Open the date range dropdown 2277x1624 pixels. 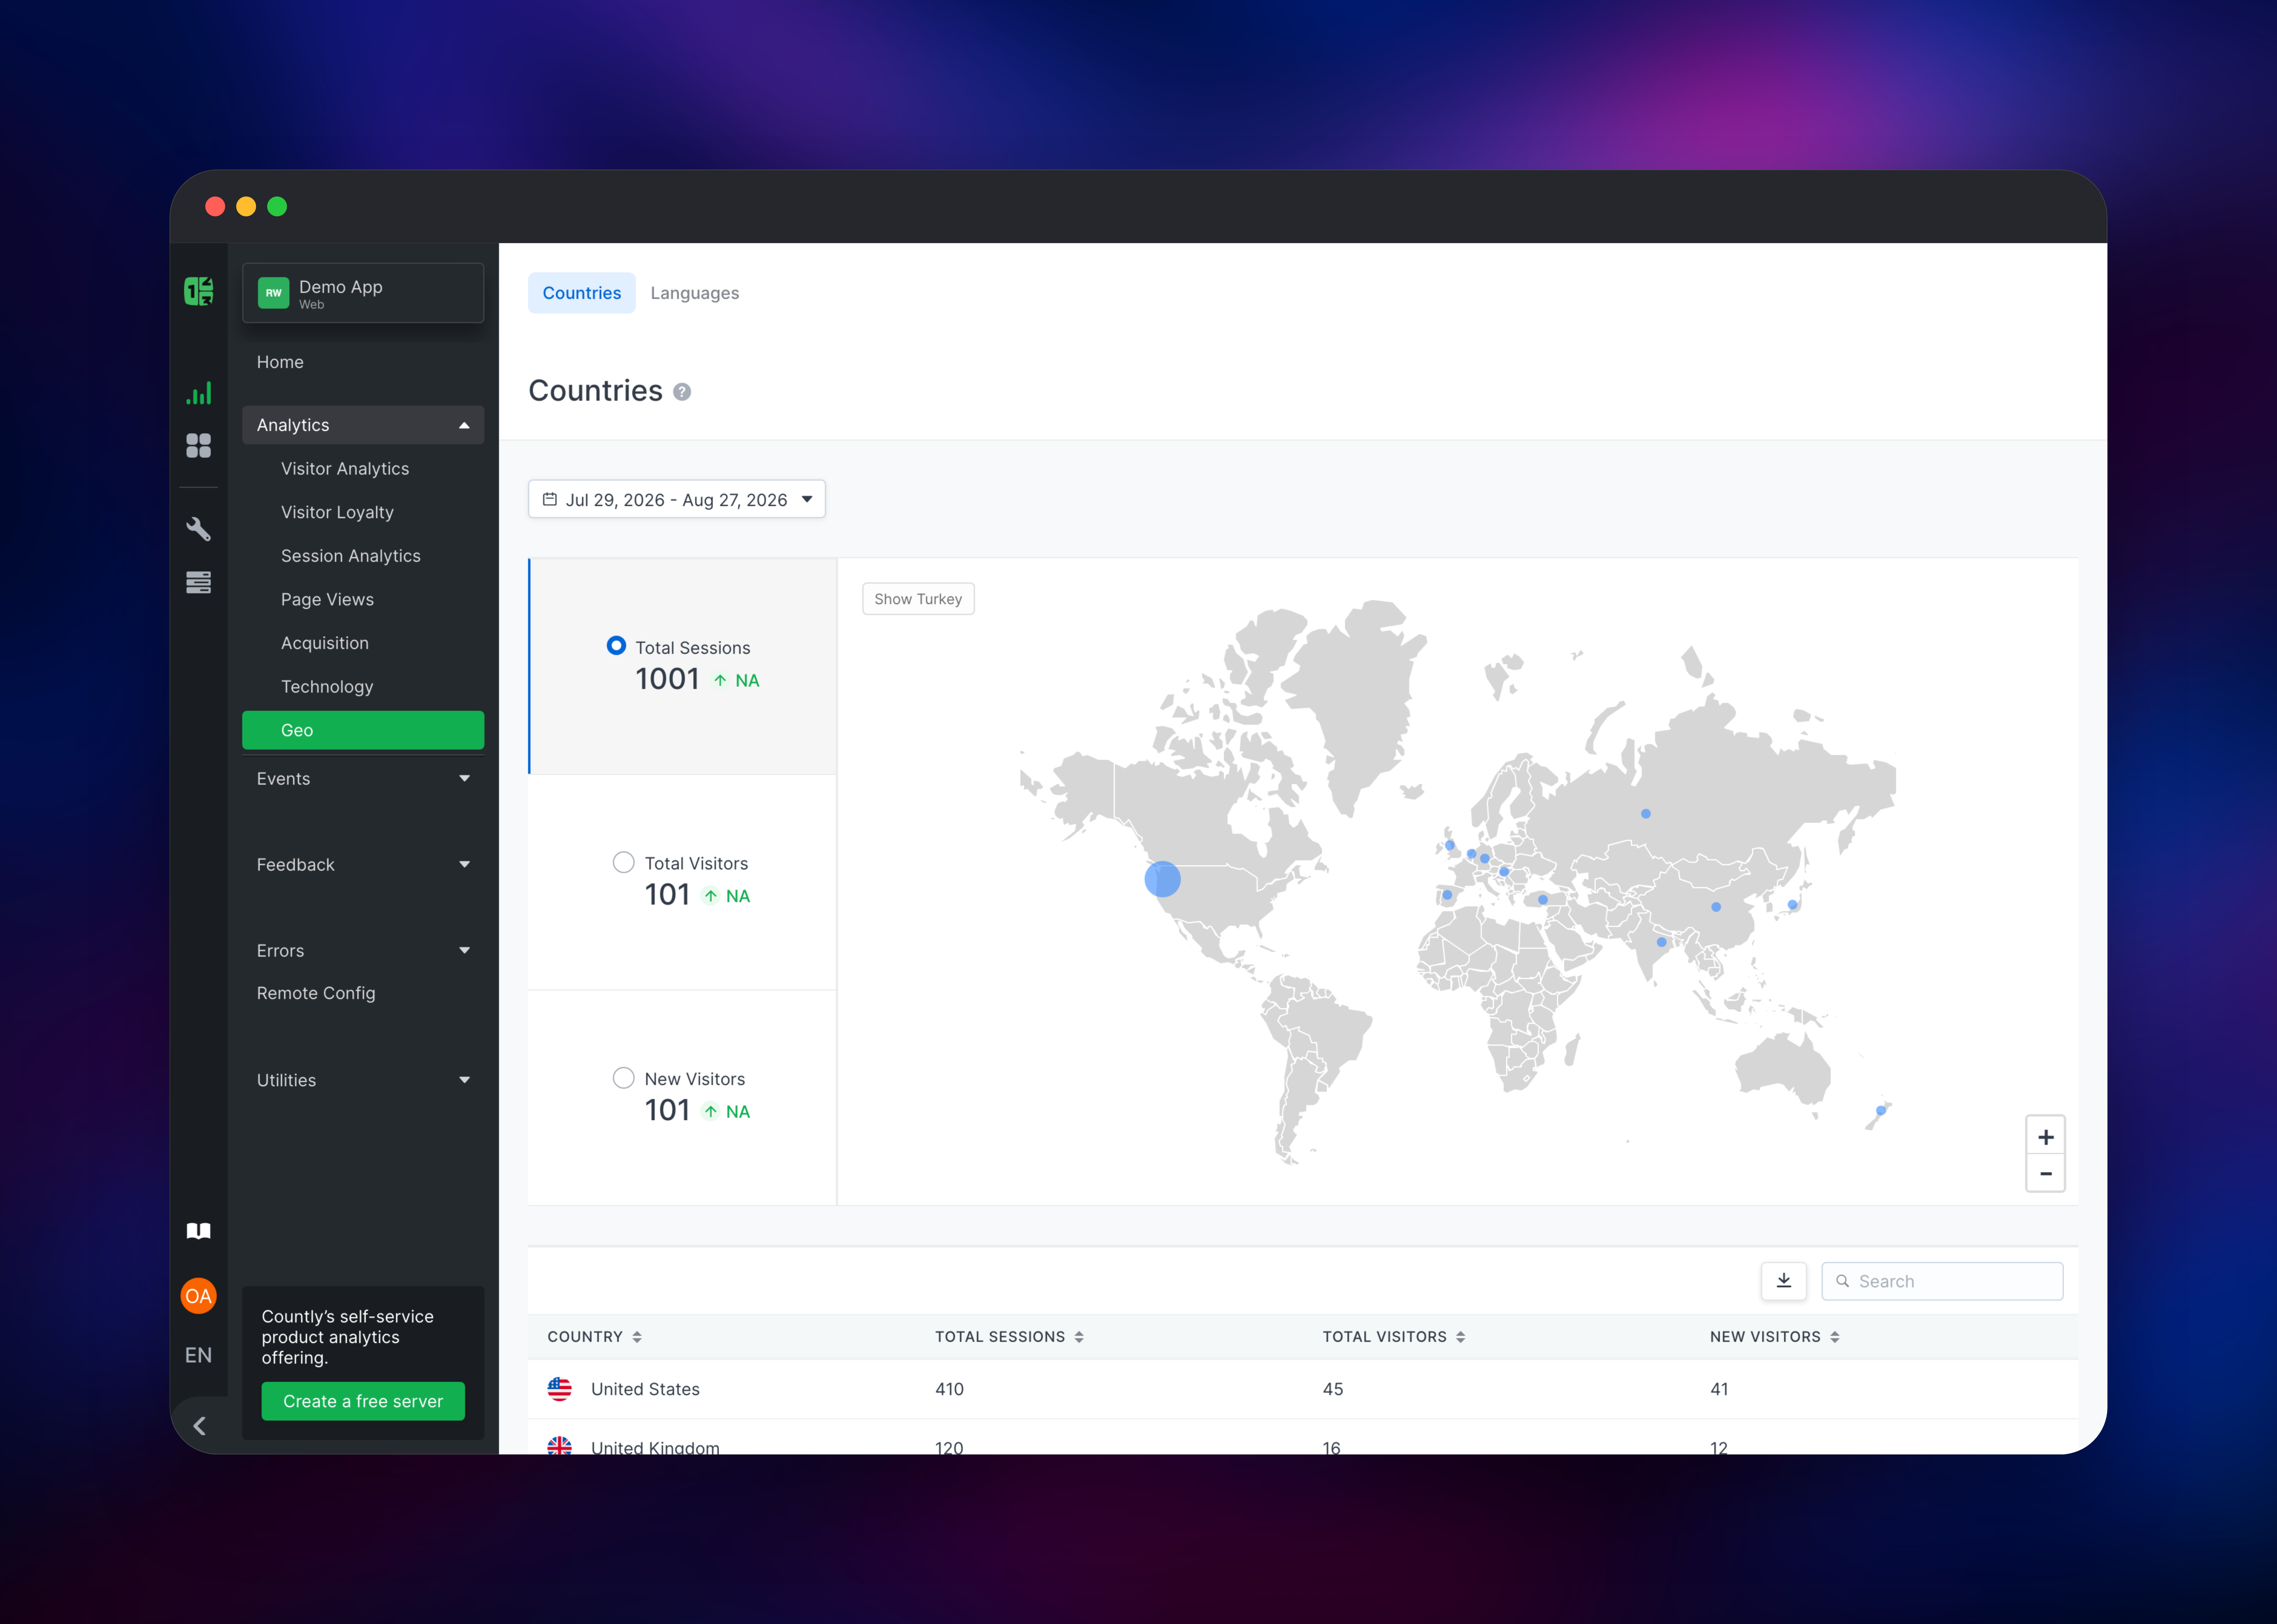click(677, 499)
